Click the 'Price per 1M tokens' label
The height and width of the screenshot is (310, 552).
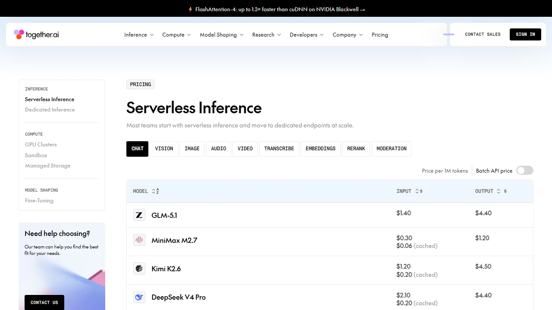(445, 171)
